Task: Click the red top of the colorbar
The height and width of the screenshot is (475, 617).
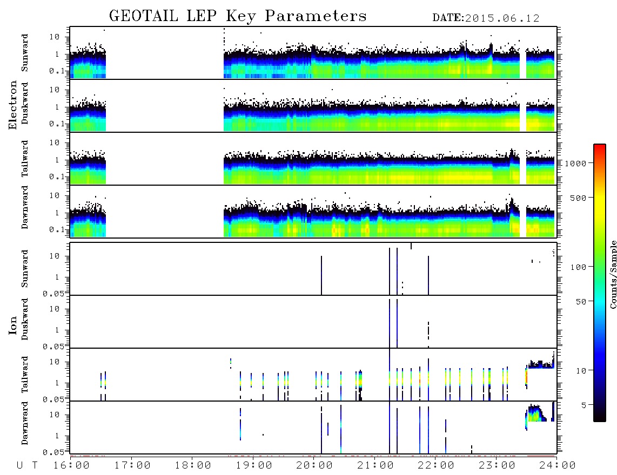Action: point(600,147)
